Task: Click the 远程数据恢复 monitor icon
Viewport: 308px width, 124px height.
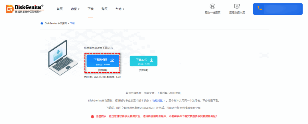Action: pyautogui.click(x=237, y=7)
